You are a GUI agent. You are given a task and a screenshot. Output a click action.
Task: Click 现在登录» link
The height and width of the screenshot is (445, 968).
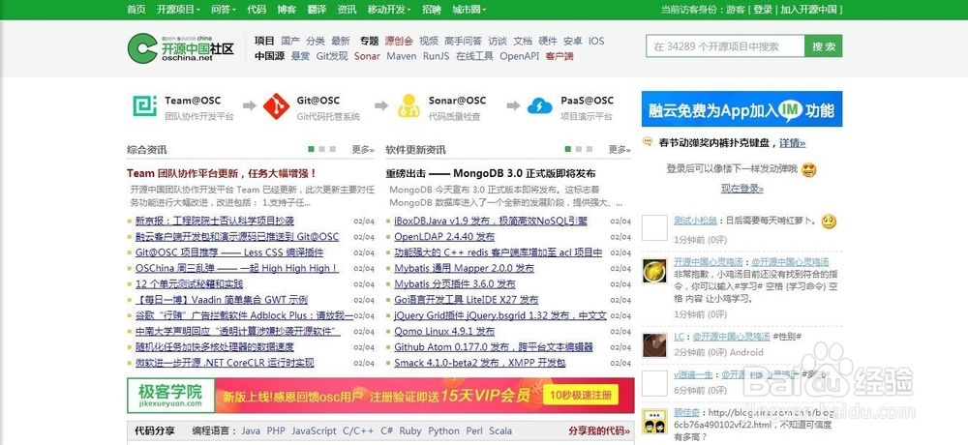(742, 189)
